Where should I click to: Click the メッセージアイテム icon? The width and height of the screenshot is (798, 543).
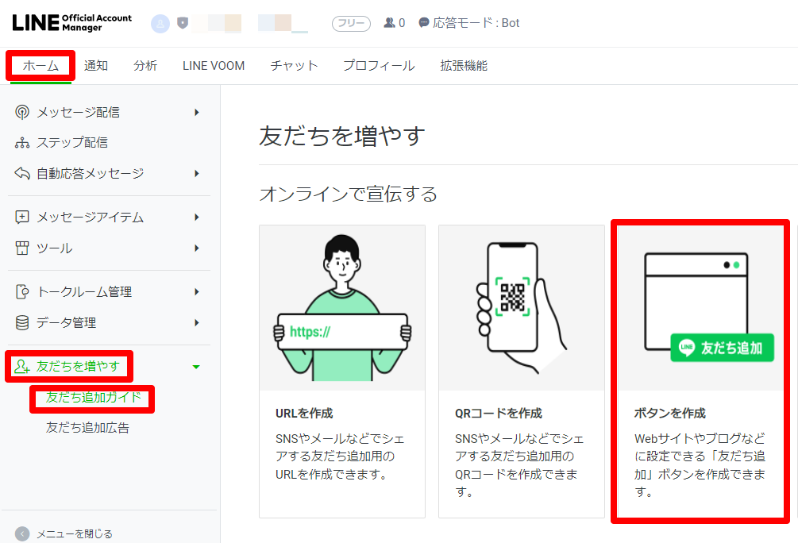[21, 217]
